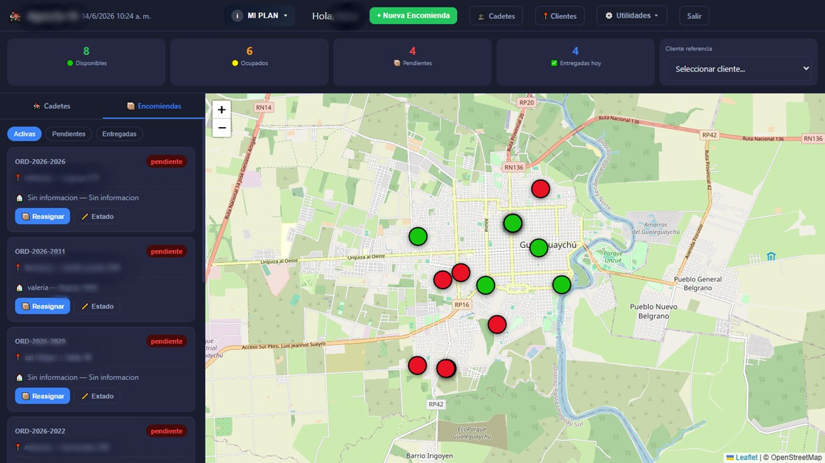Zoom out on the map
The width and height of the screenshot is (825, 463).
coord(222,127)
